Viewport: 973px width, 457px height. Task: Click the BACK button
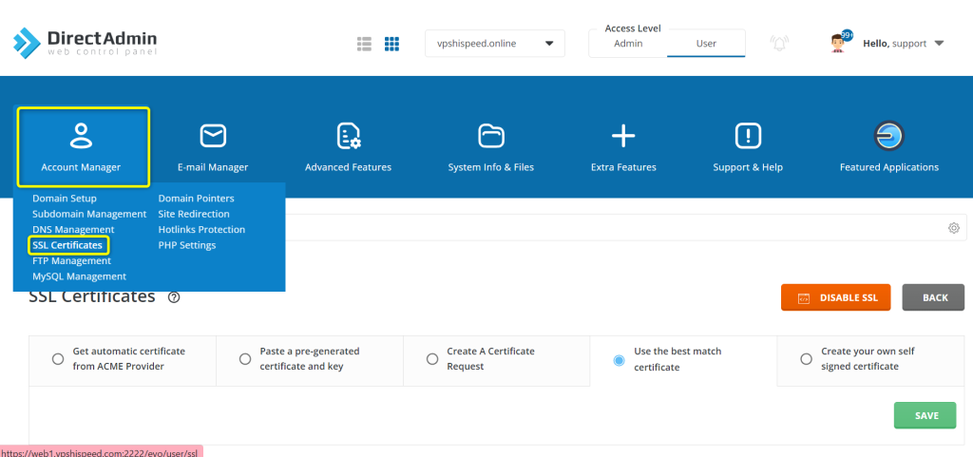(x=933, y=297)
